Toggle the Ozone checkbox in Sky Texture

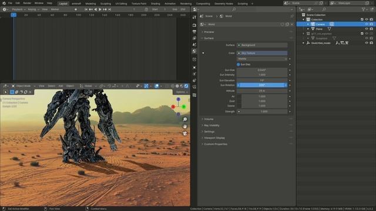point(239,105)
